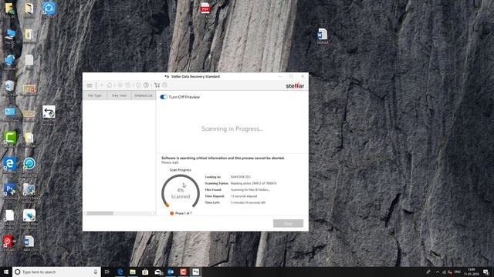
Task: Switch to the File Type tab
Action: (95, 95)
